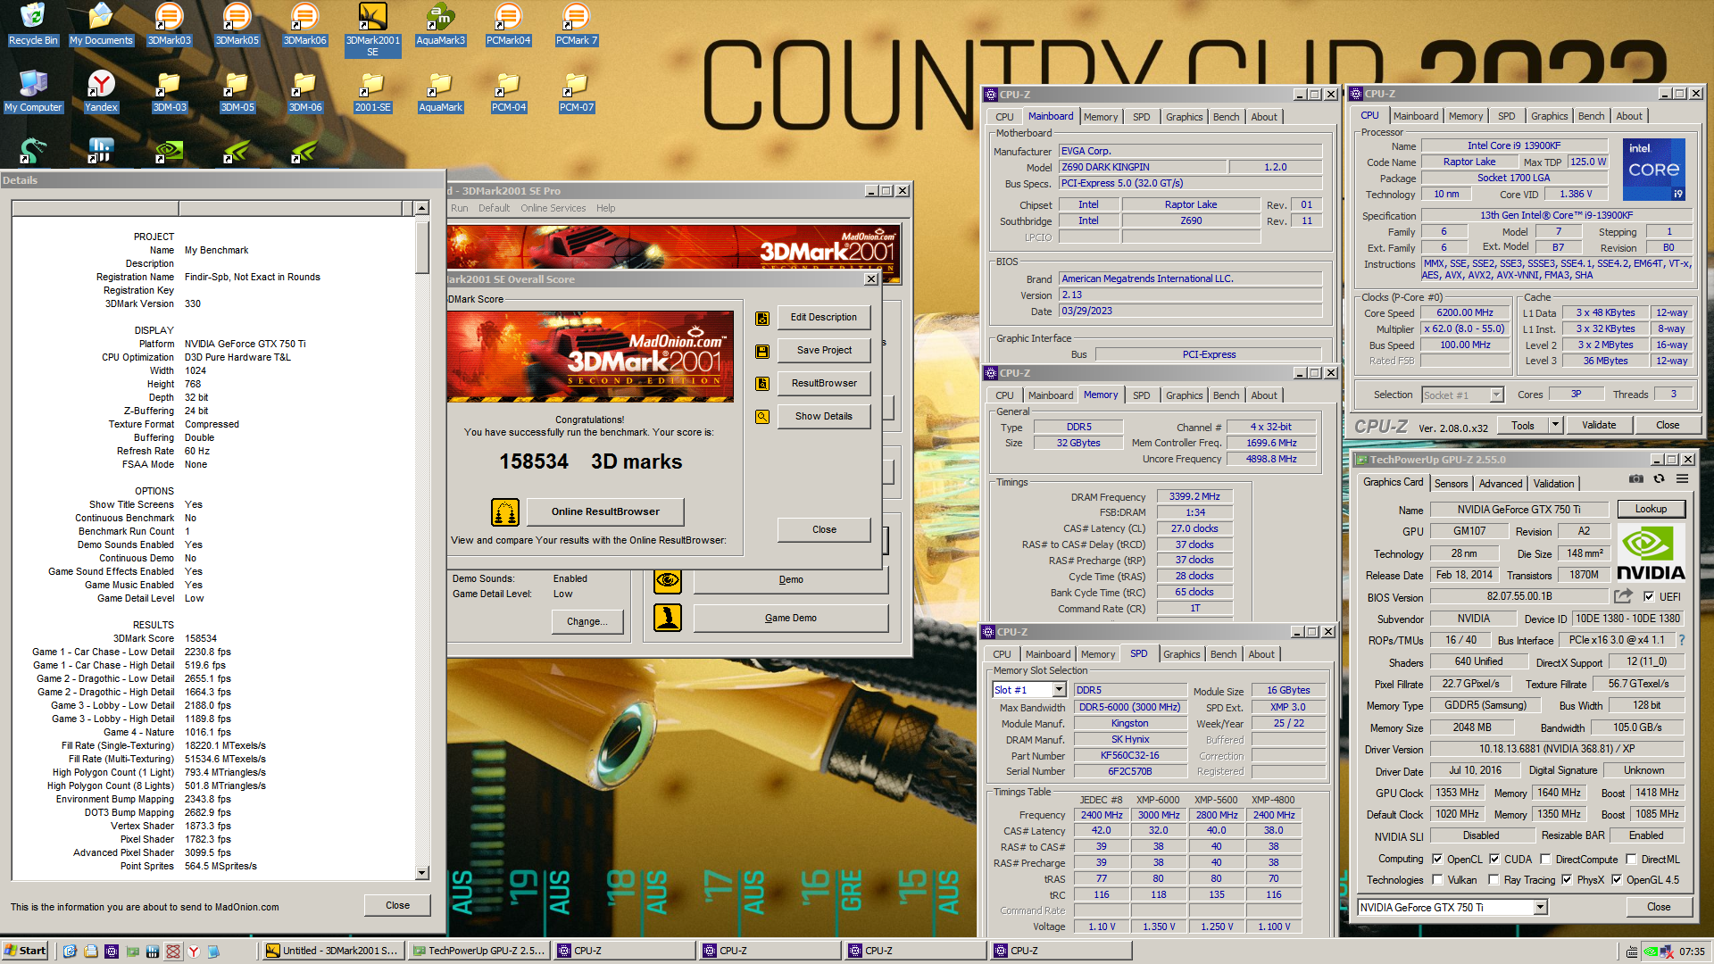
Task: Open the CPU-Z Socket #1 selection dropdown
Action: click(x=1497, y=395)
